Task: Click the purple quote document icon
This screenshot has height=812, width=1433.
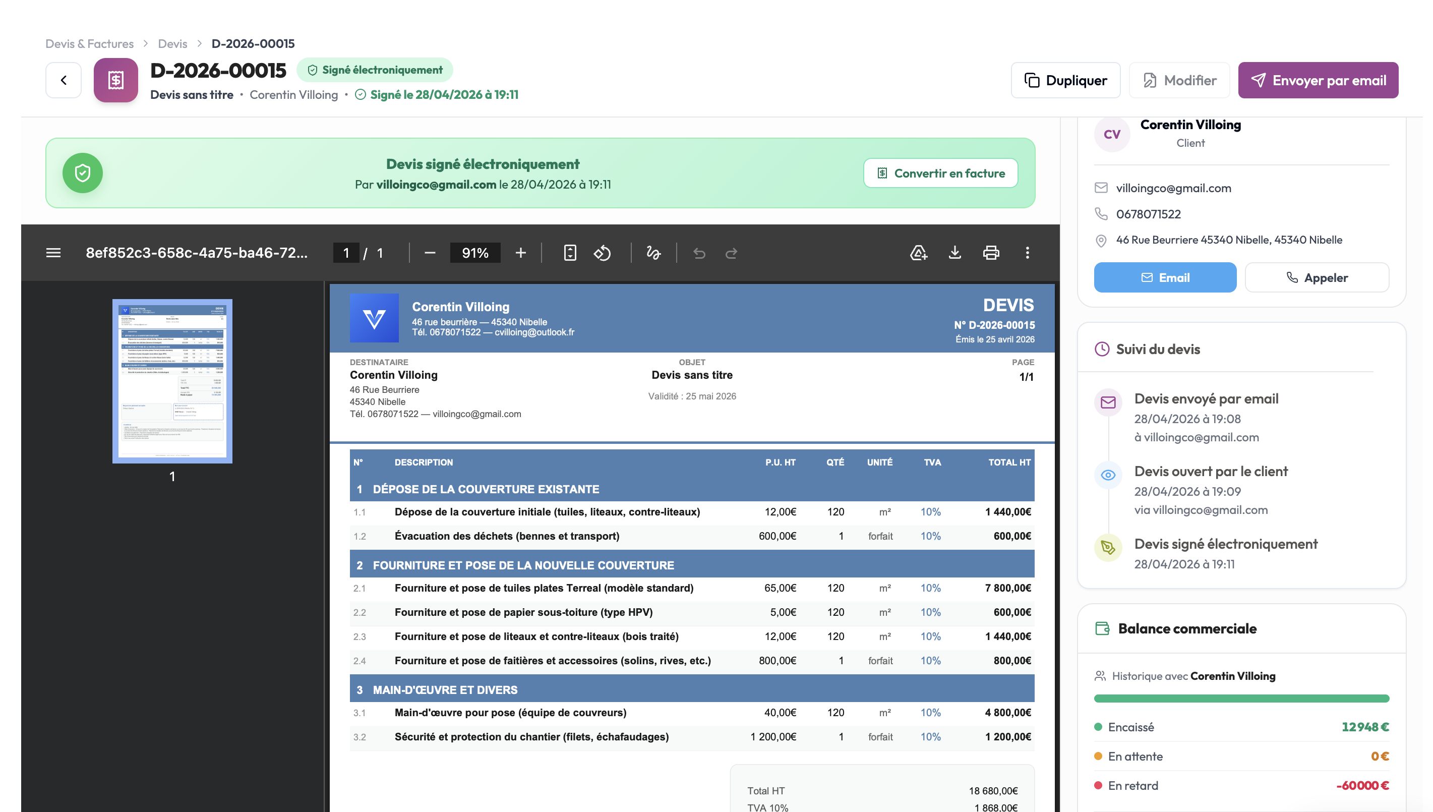Action: (x=116, y=80)
